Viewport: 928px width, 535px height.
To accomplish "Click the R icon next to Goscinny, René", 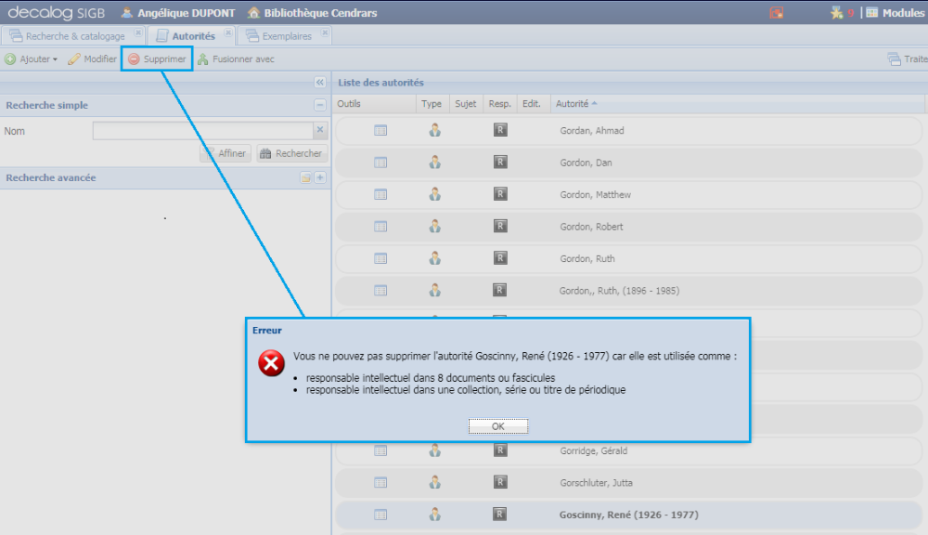I will click(x=499, y=515).
